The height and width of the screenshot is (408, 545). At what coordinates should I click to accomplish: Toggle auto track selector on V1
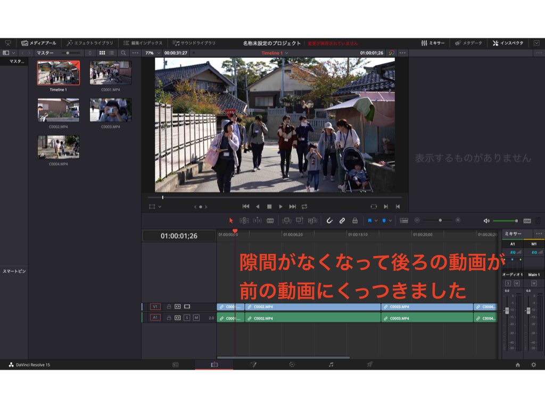pos(178,307)
